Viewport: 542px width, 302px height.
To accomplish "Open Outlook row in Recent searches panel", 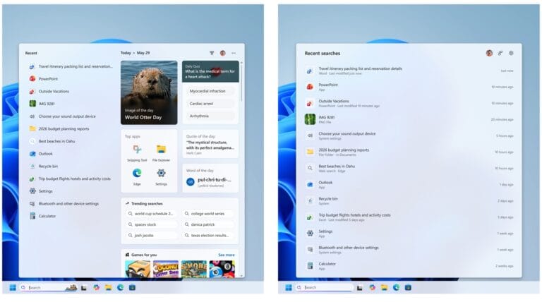I will tap(409, 185).
